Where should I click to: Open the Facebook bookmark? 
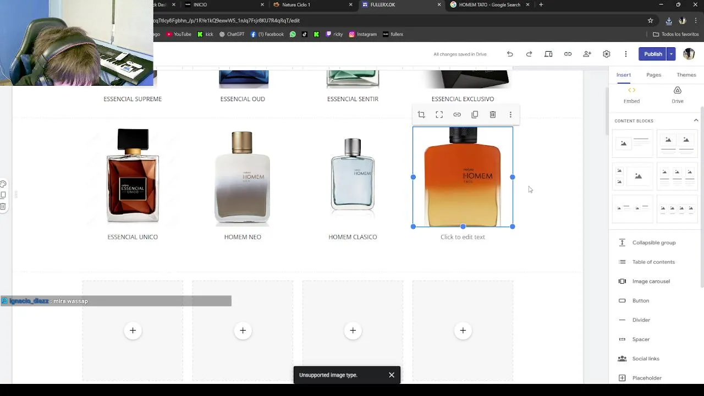[x=267, y=34]
